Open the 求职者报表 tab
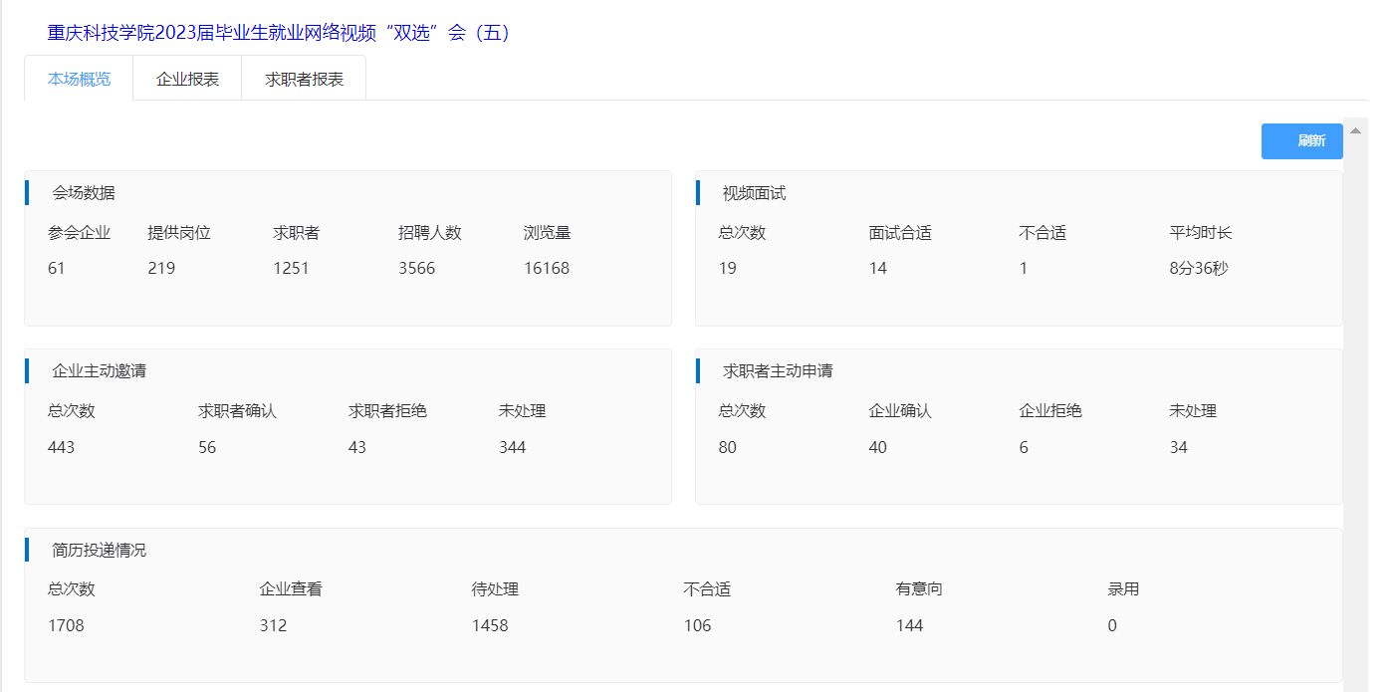The height and width of the screenshot is (692, 1387). point(304,79)
